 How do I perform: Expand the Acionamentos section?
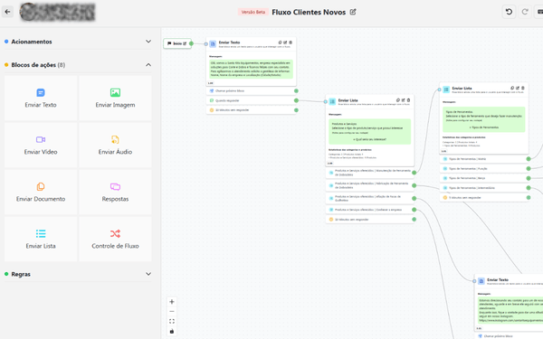[x=148, y=42]
